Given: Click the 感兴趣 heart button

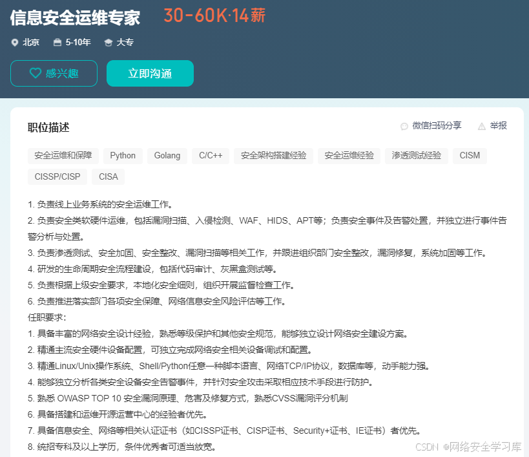Looking at the screenshot, I should point(54,73).
